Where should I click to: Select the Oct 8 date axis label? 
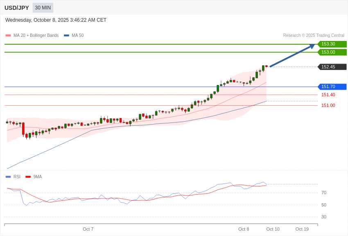click(x=244, y=229)
